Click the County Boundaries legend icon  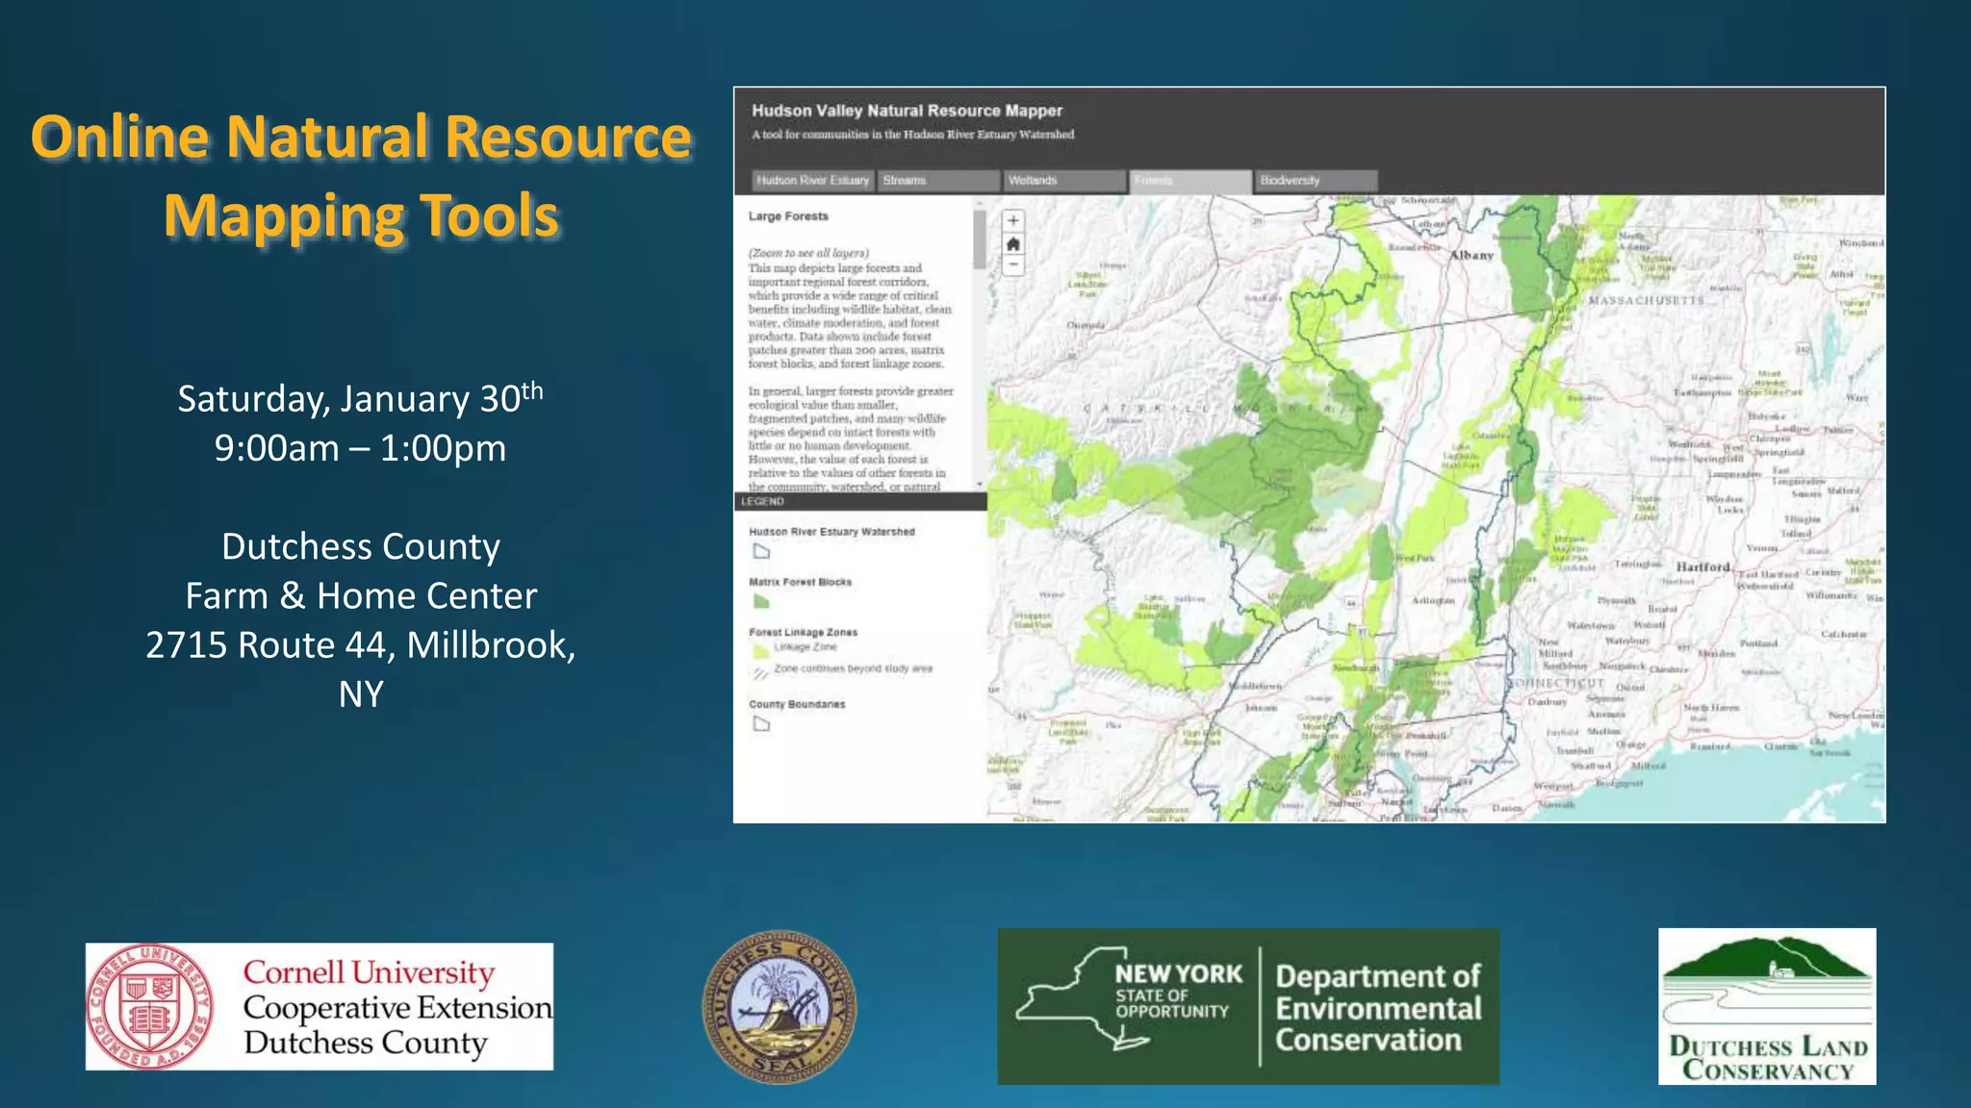pyautogui.click(x=761, y=724)
